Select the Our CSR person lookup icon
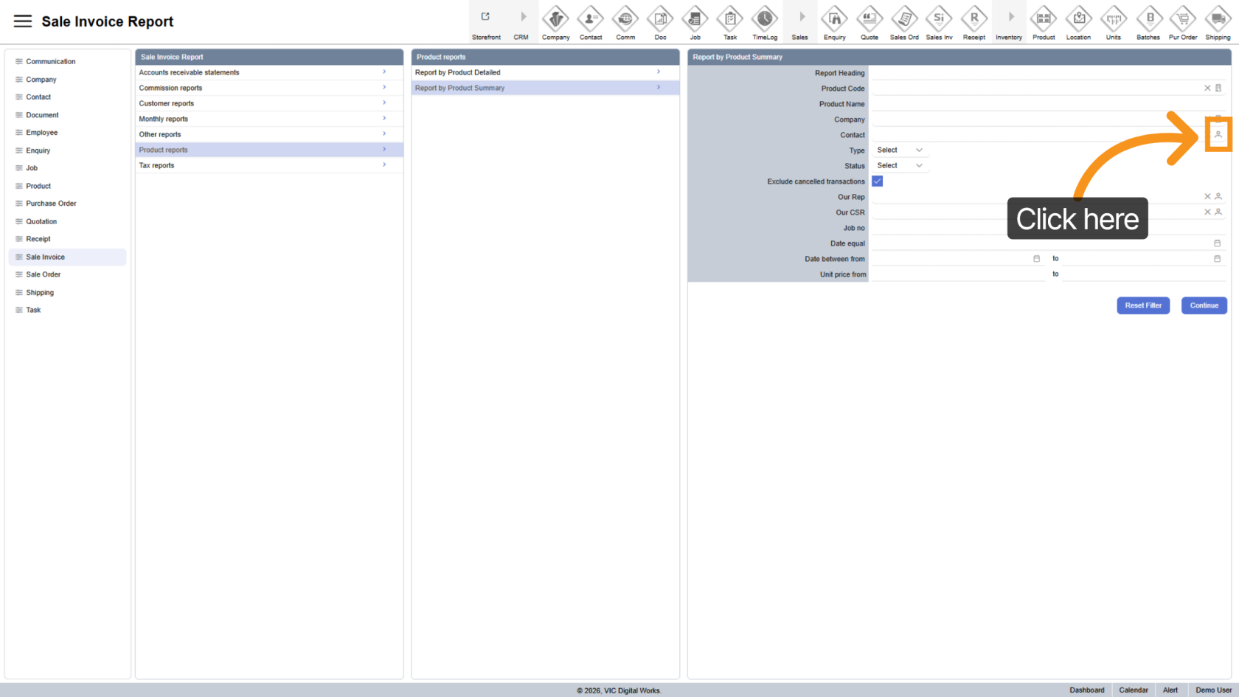This screenshot has width=1239, height=697. (x=1218, y=212)
